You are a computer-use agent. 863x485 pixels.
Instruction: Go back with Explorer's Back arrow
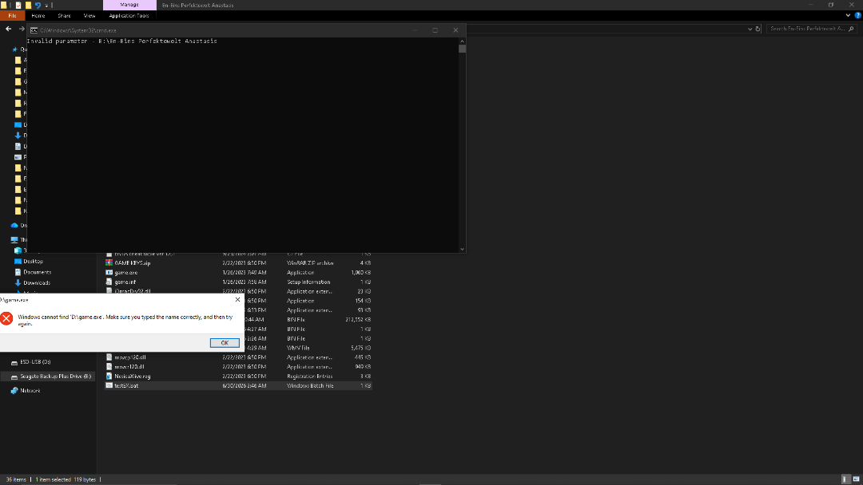tap(8, 29)
